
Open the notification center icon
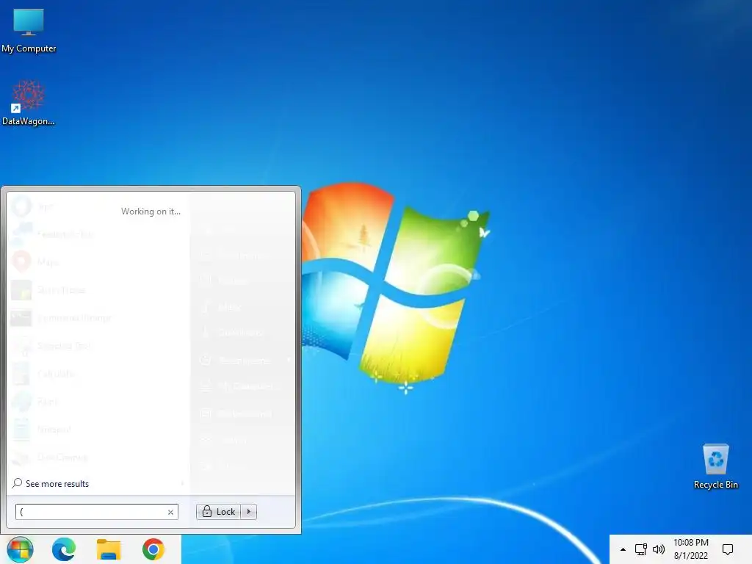pos(728,549)
